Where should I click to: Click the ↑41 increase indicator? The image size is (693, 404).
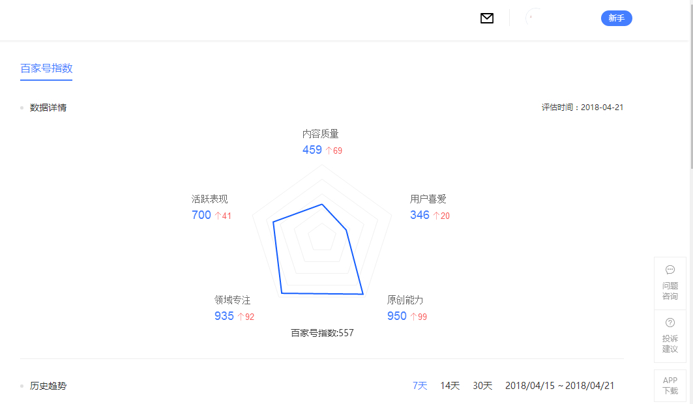(223, 216)
